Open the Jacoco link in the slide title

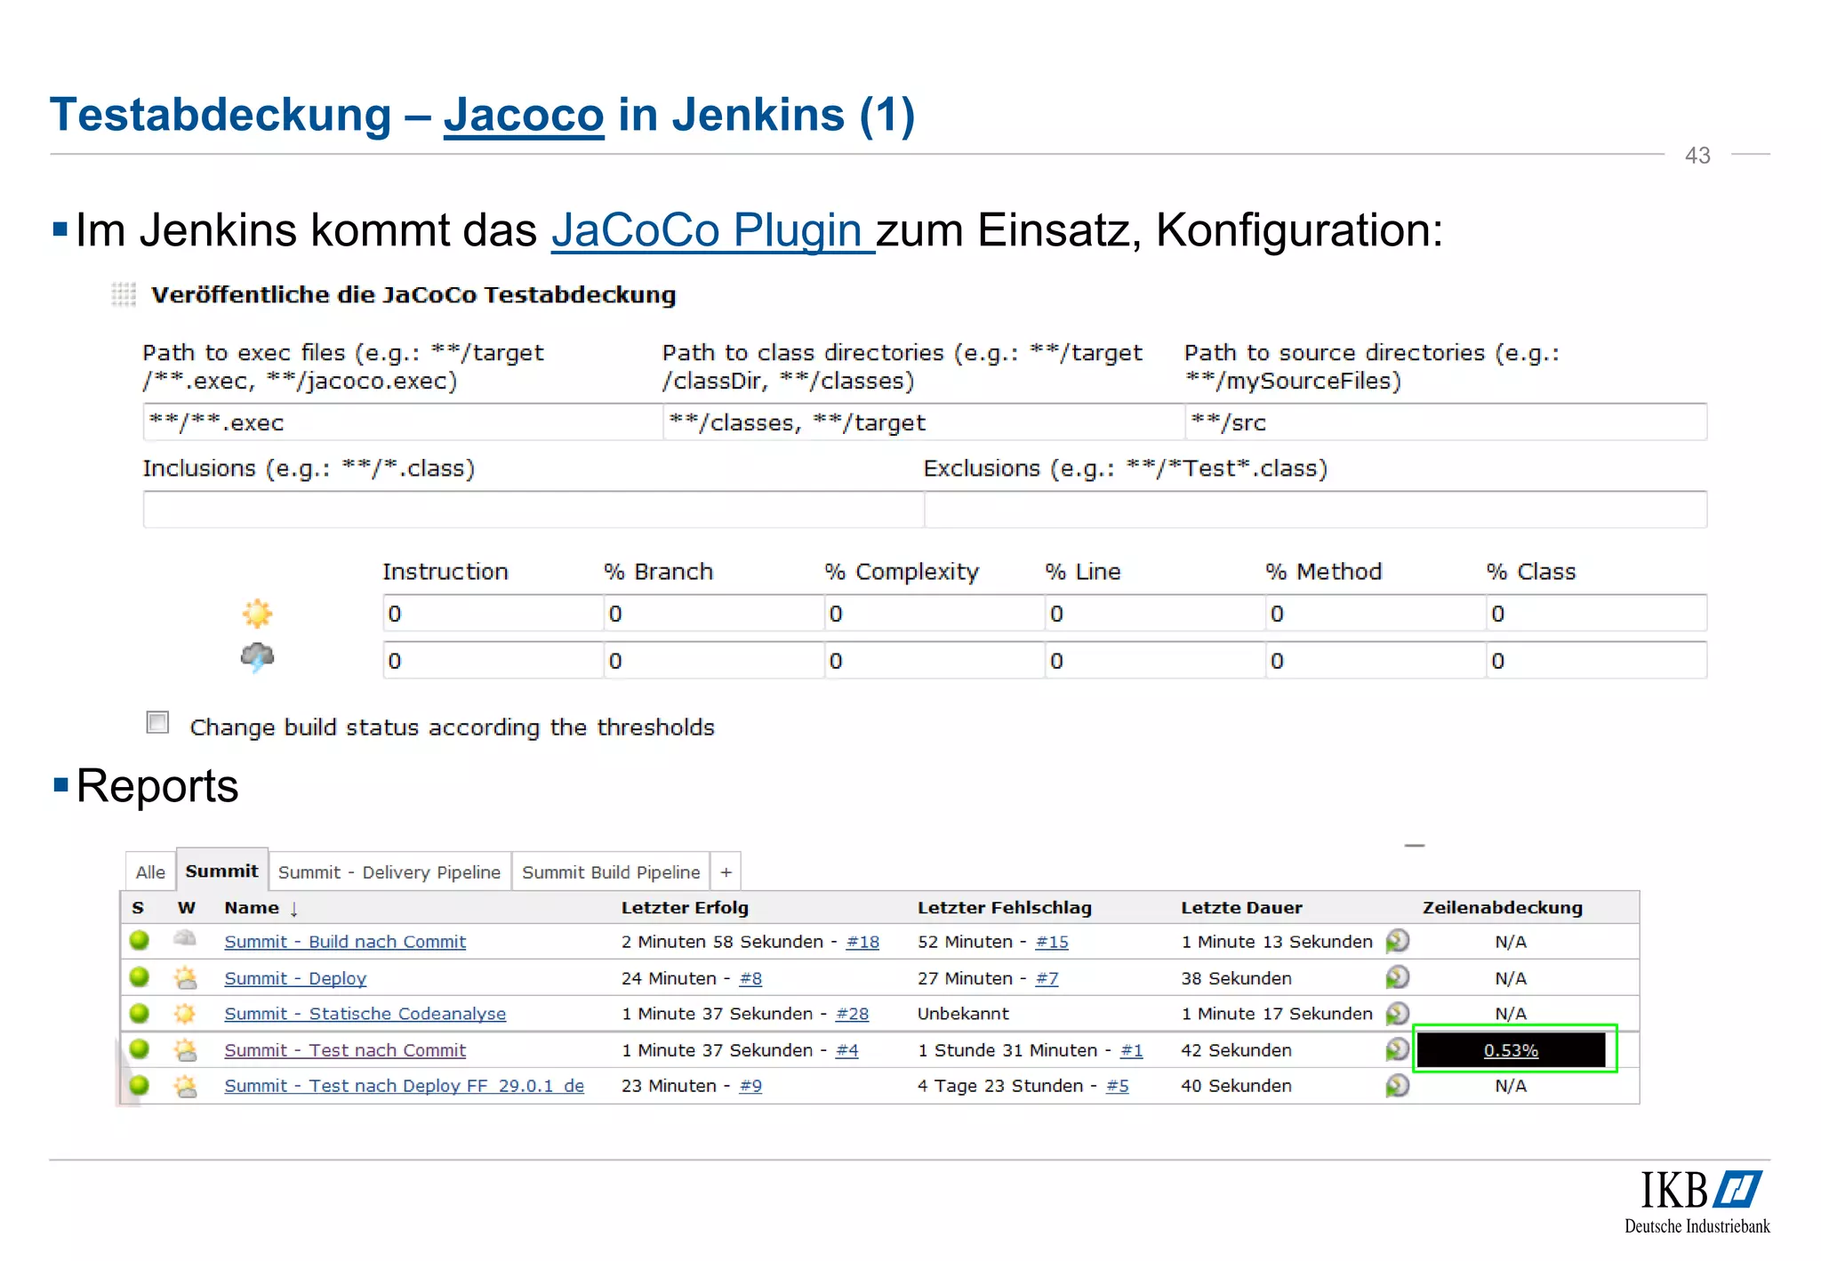click(524, 115)
